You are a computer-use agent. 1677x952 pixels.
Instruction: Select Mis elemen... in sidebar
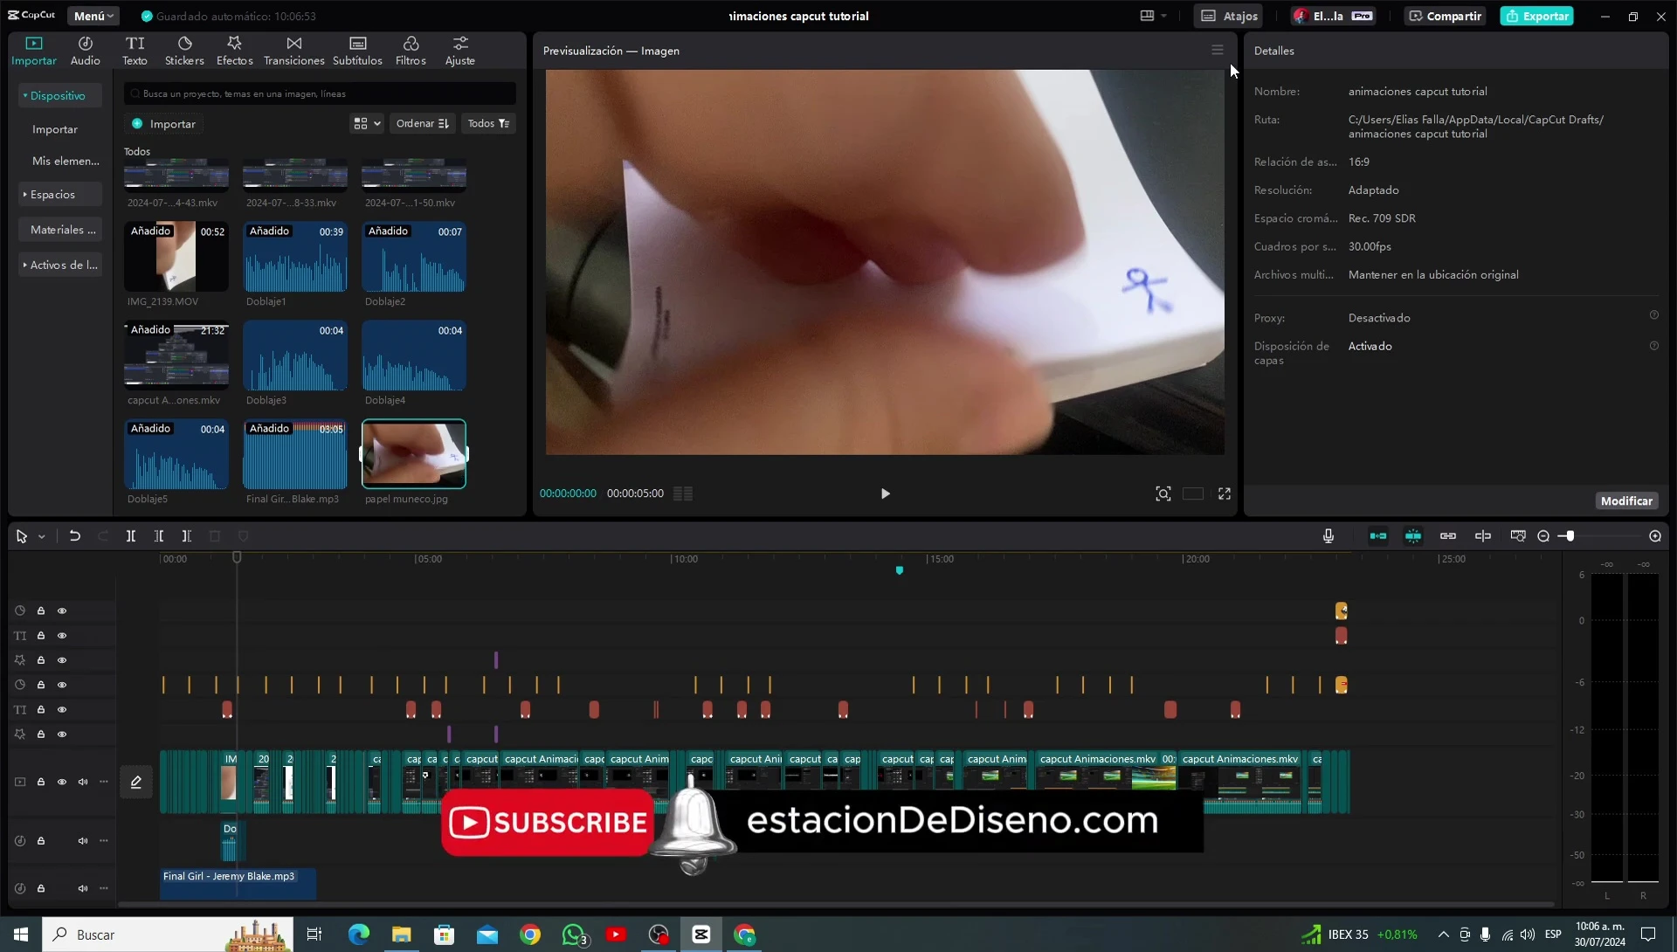[x=66, y=161]
